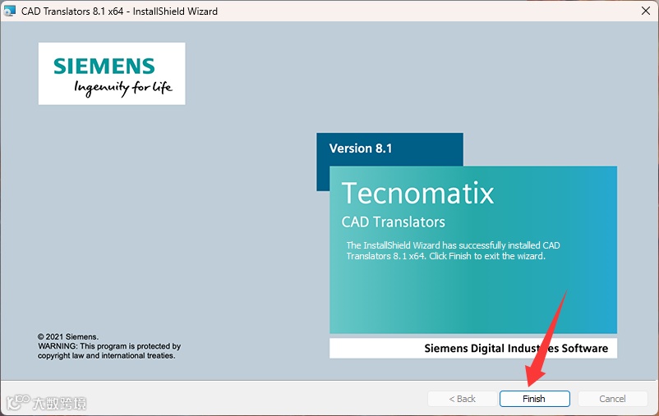This screenshot has width=659, height=416.
Task: Close the InstallShield Wizard window
Action: [x=646, y=11]
